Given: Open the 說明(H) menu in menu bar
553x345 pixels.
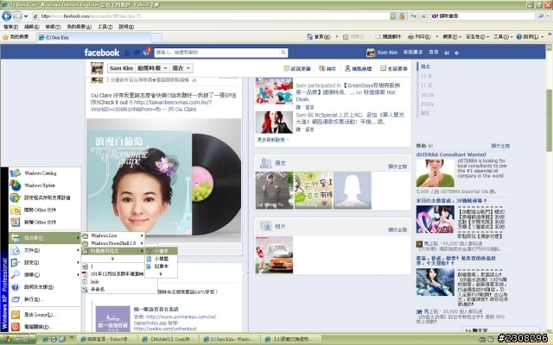Looking at the screenshot, I should (126, 27).
